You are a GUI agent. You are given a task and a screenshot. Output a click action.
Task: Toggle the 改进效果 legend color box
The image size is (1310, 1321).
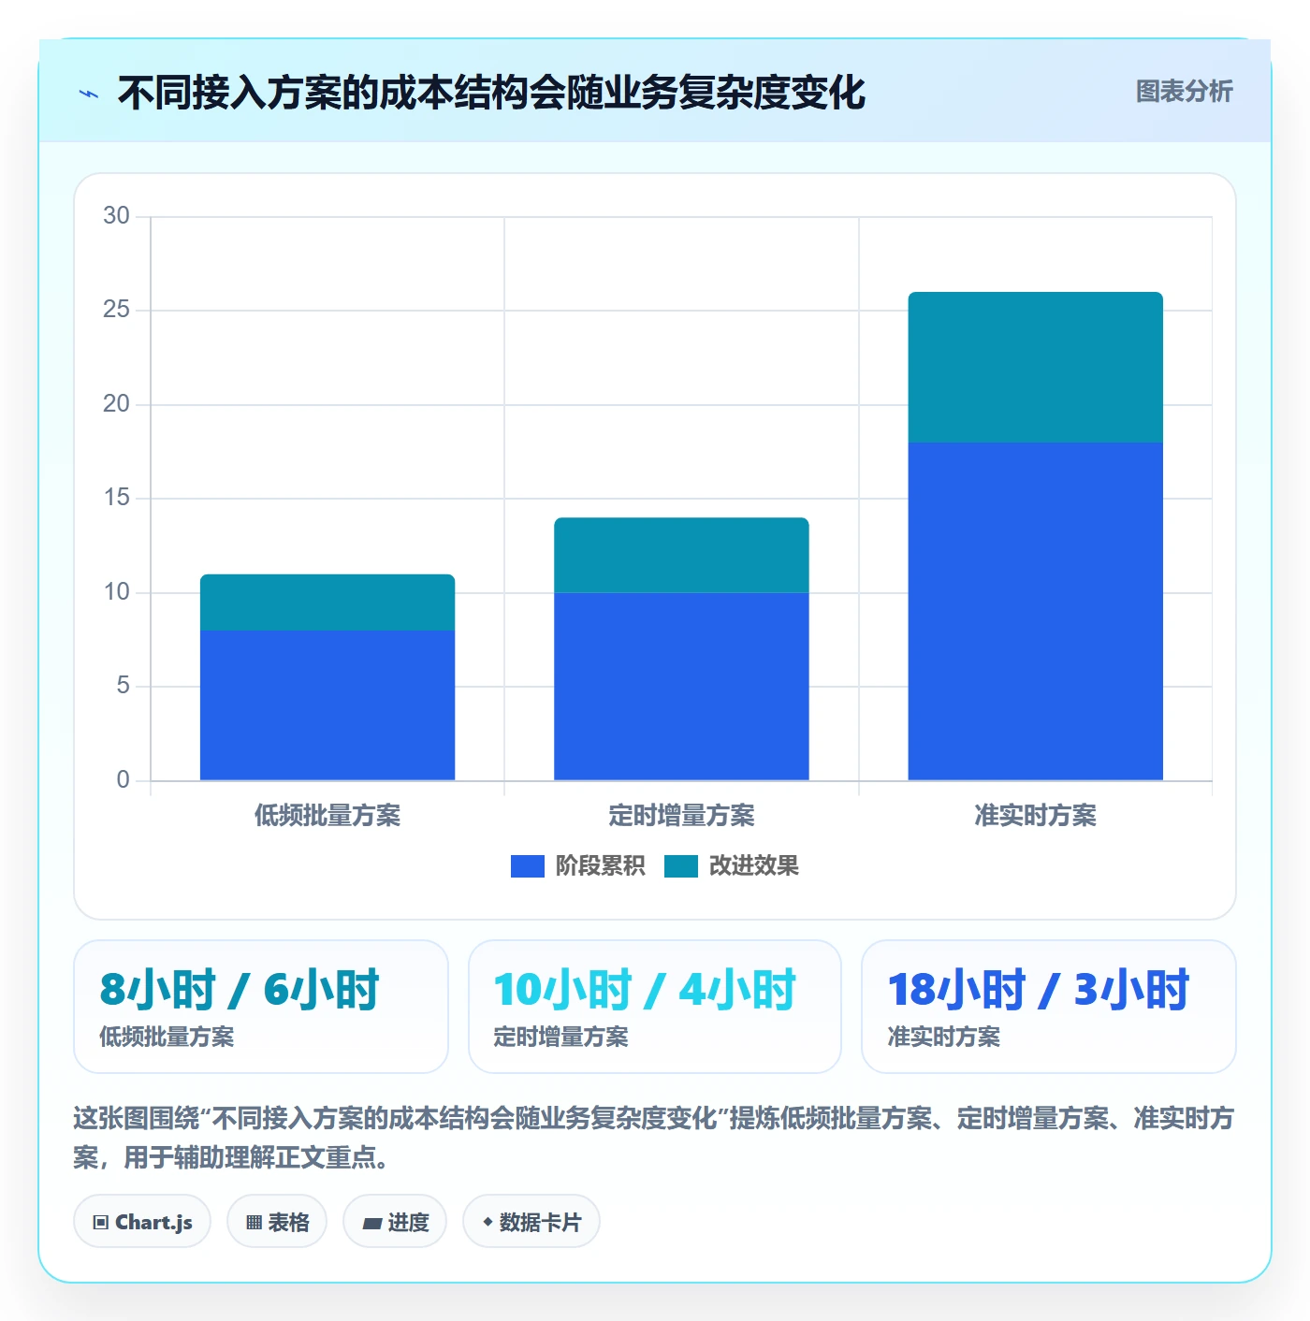coord(680,866)
